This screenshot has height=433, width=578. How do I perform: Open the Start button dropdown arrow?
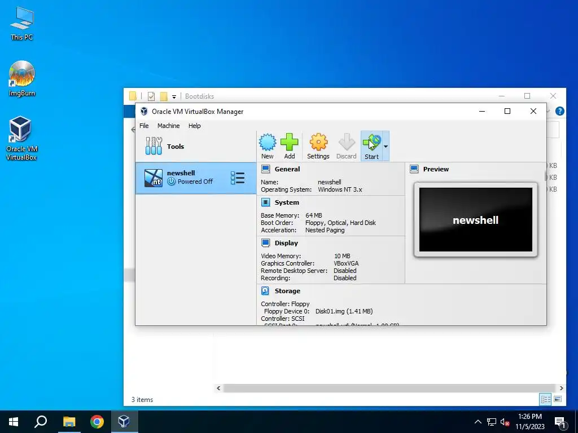386,146
